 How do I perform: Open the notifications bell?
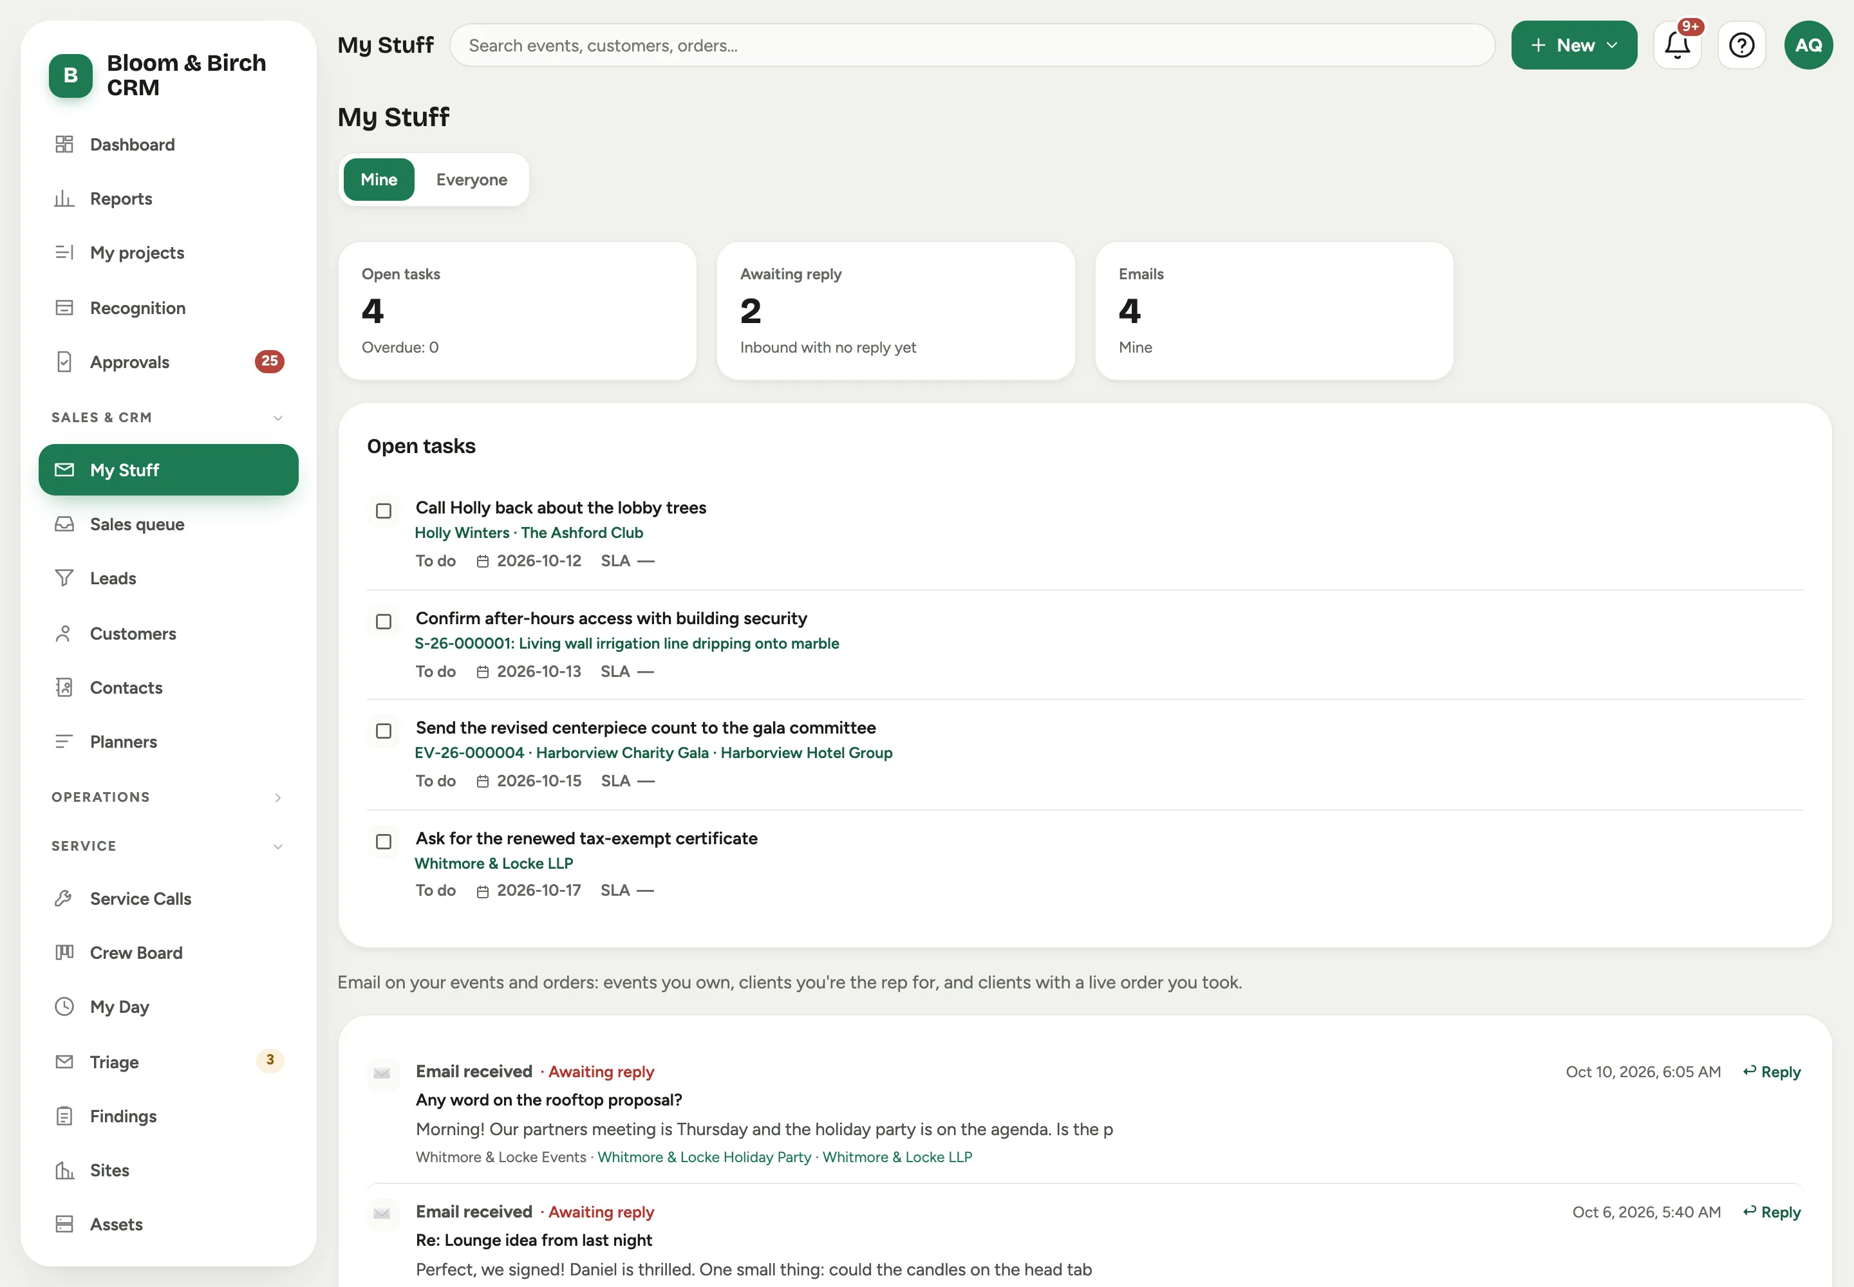click(1678, 45)
